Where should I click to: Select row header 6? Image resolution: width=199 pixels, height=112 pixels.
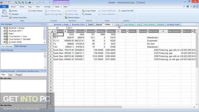click(x=51, y=50)
